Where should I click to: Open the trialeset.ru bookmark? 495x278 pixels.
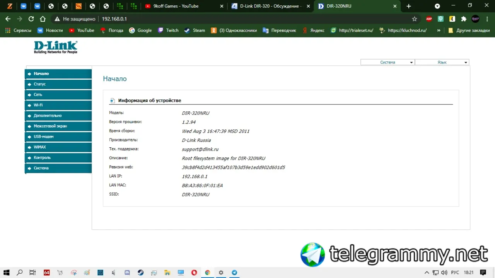coord(352,30)
